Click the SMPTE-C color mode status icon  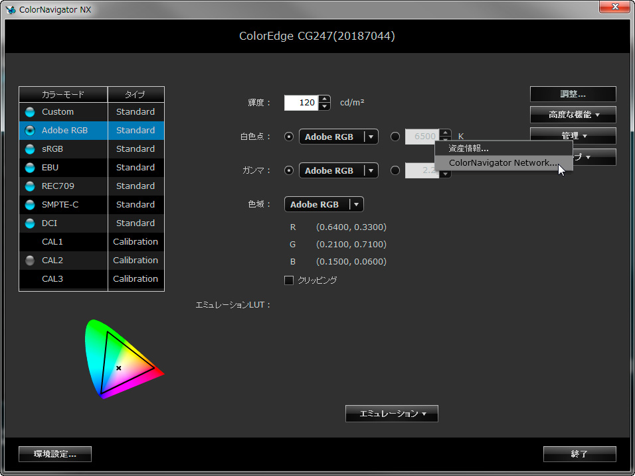(x=30, y=205)
